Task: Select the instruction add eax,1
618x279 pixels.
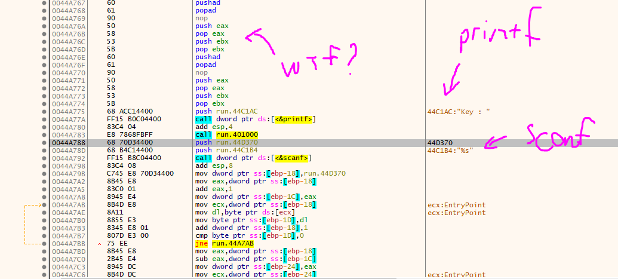Action: 213,189
